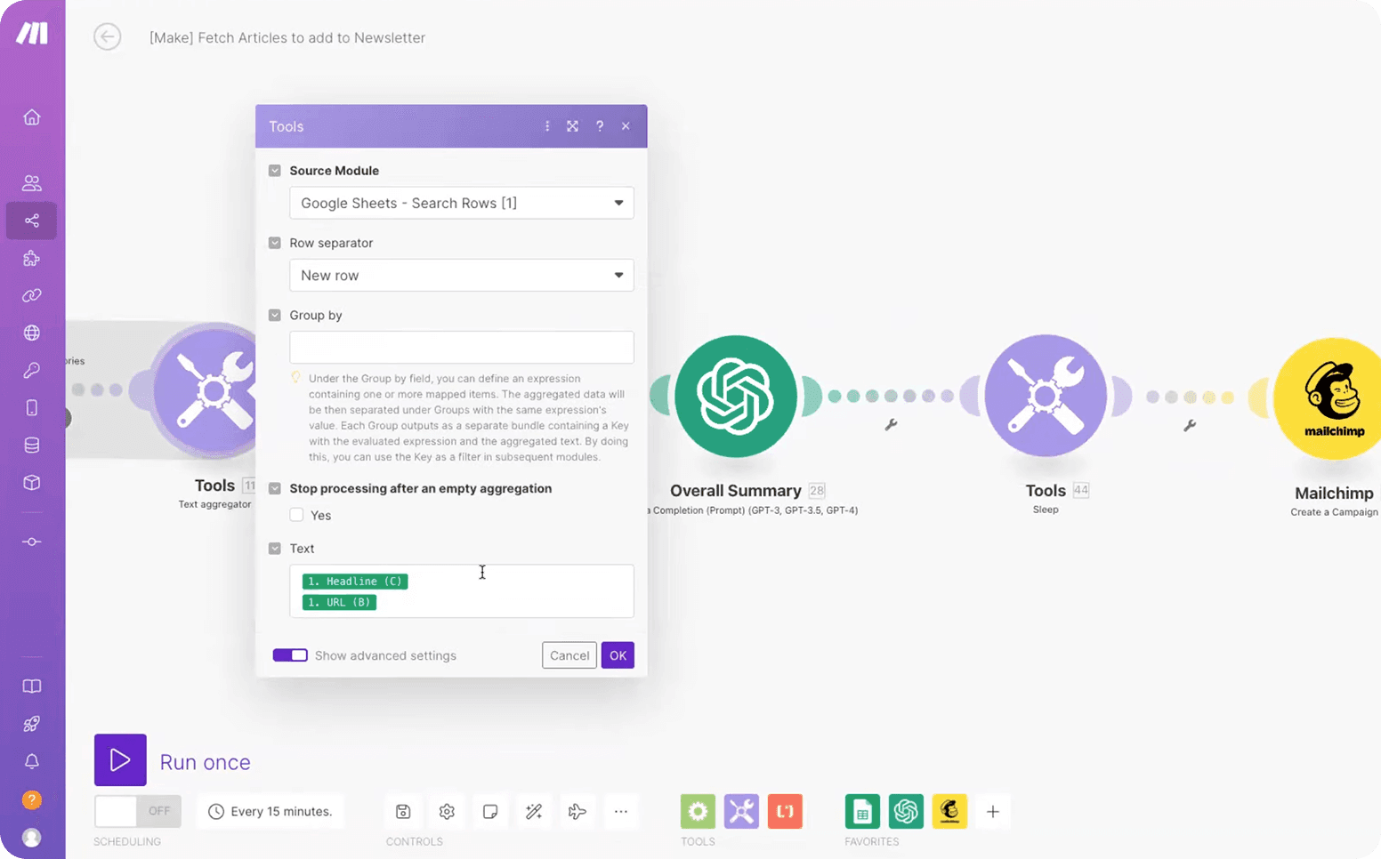This screenshot has height=859, width=1381.
Task: Open Scenarios in the left sidebar
Action: click(32, 221)
